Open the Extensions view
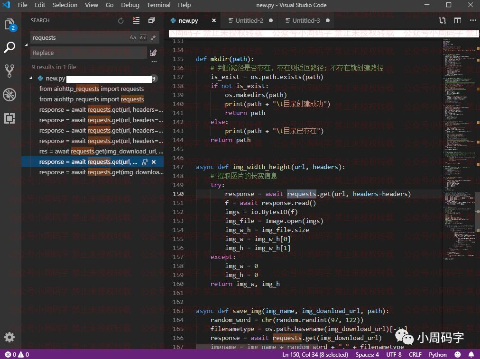The width and height of the screenshot is (480, 359). pyautogui.click(x=9, y=118)
